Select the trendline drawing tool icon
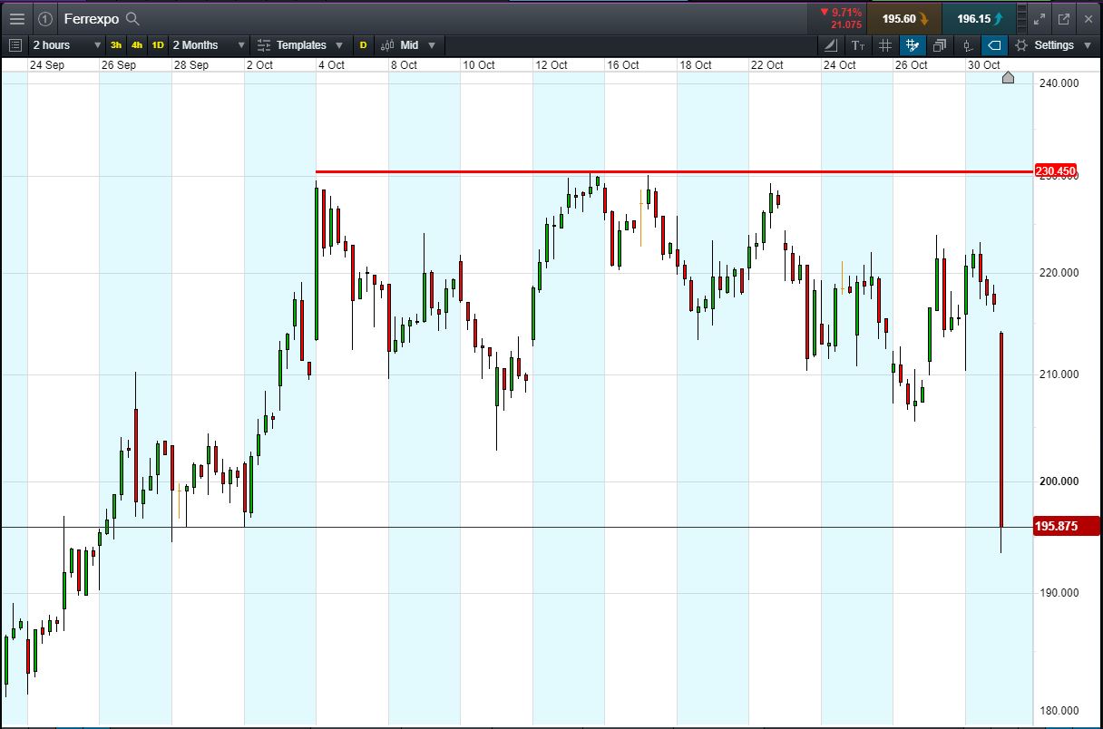This screenshot has width=1103, height=729. pos(832,45)
